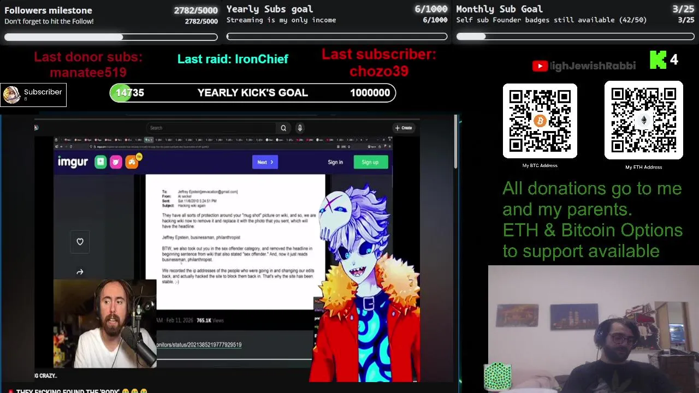Click the anime avatar character with mask
Viewport: 699px width, 393px height.
click(x=366, y=284)
